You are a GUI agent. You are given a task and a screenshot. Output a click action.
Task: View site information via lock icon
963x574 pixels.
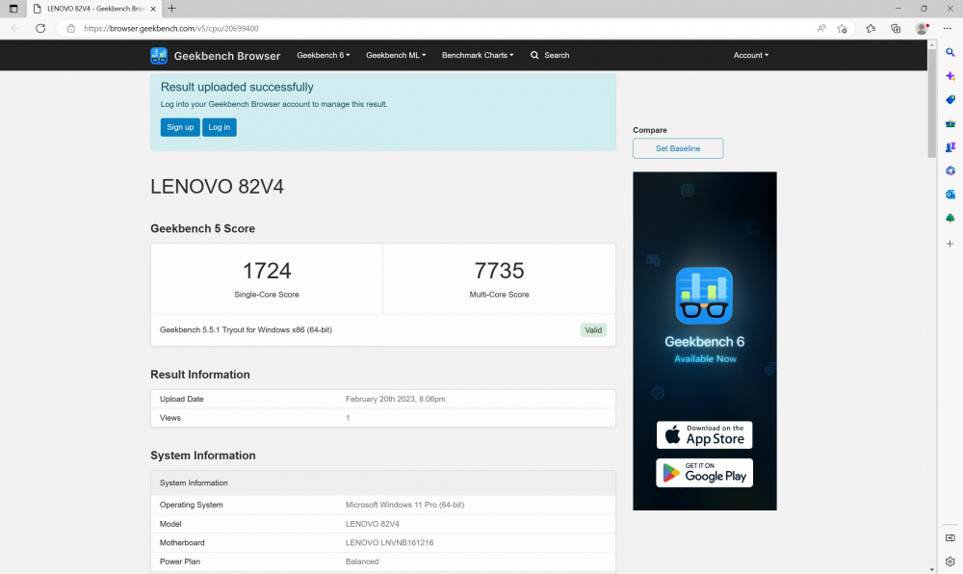[70, 28]
